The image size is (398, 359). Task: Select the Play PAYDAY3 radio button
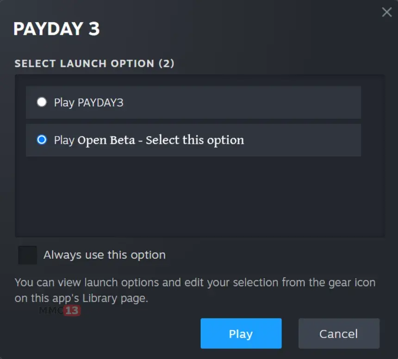pos(42,102)
